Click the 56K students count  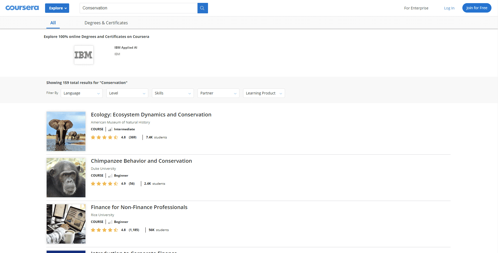pos(159,230)
